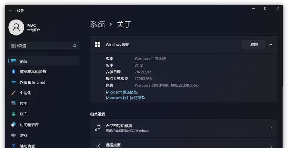
Task: Open 游戏 settings
Action: click(44, 135)
